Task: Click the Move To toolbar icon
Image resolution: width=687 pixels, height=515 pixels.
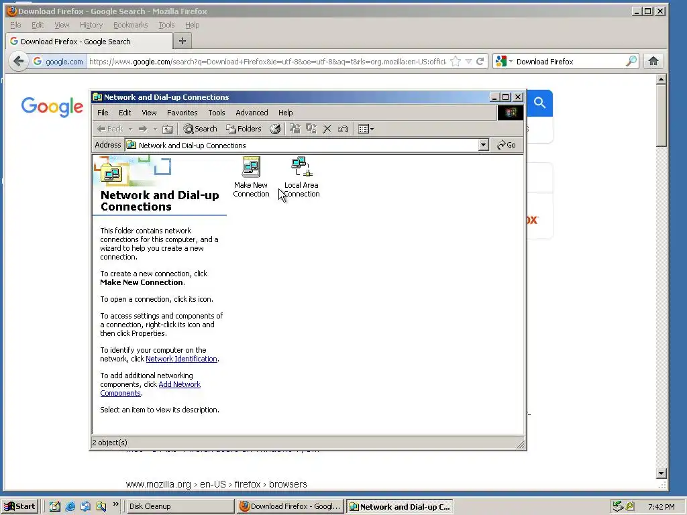Action: (x=295, y=129)
